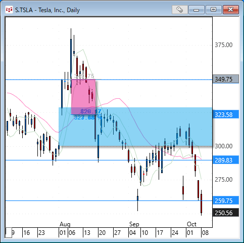Maximize the TSLA chart window
244x243 pixels.
coord(213,10)
